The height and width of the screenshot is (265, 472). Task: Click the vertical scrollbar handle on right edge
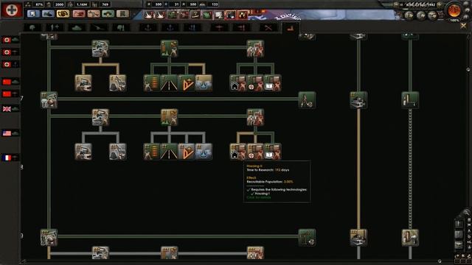pyautogui.click(x=468, y=69)
